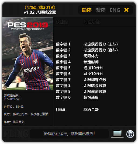The height and width of the screenshot is (144, 138).
Task: Switch language to ENG
Action: [x=115, y=10]
